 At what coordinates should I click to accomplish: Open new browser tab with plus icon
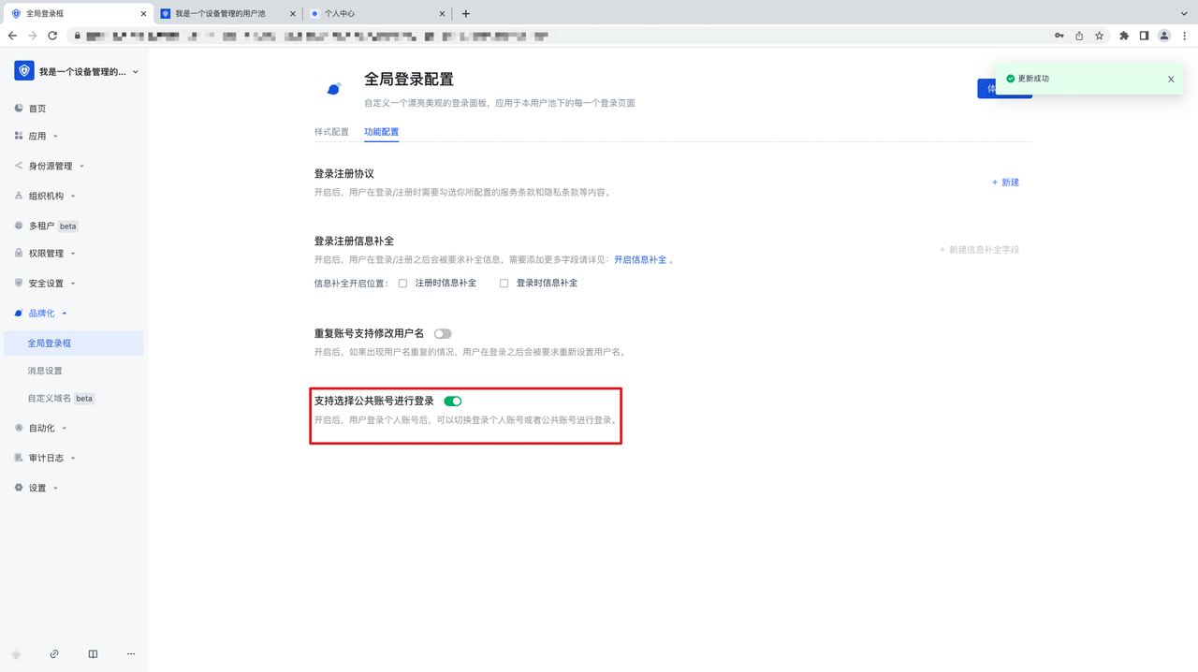click(x=466, y=14)
